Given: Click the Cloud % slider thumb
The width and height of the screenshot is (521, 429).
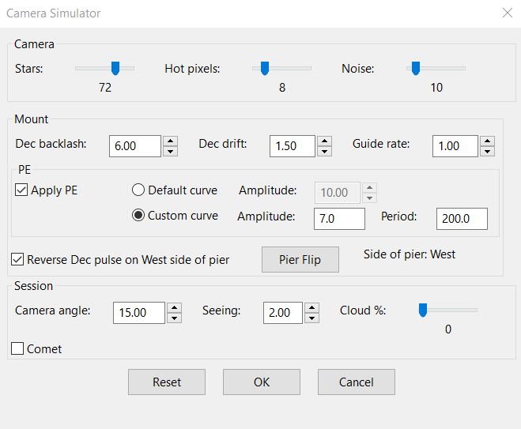Looking at the screenshot, I should coord(423,310).
